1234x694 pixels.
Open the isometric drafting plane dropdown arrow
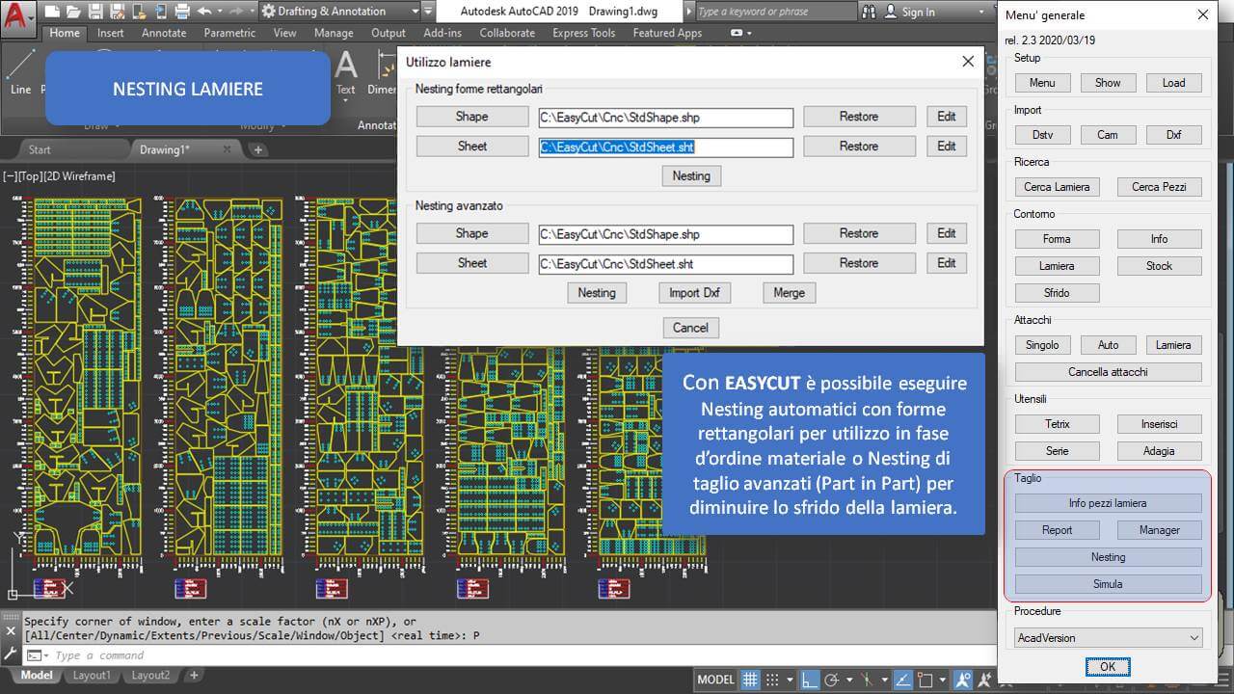[885, 680]
